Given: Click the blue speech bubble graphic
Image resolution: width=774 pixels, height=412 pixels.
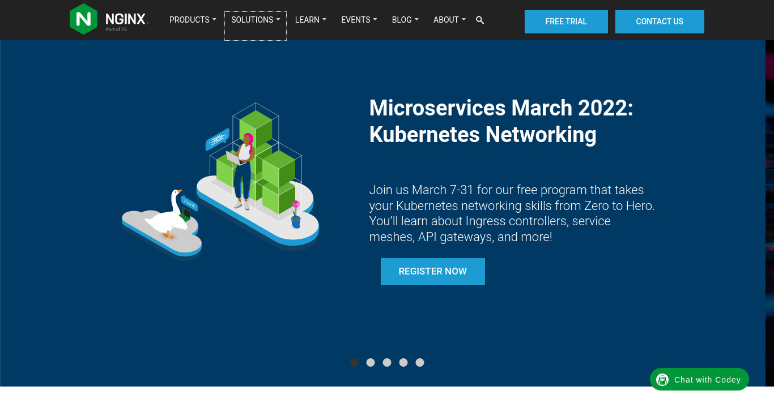Looking at the screenshot, I should (x=217, y=139).
